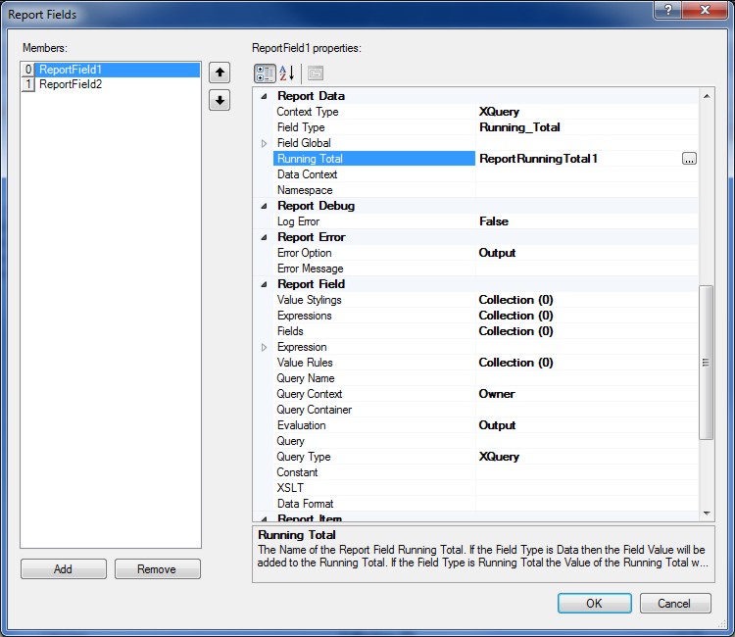
Task: Collapse the Report Error category
Action: tap(264, 237)
